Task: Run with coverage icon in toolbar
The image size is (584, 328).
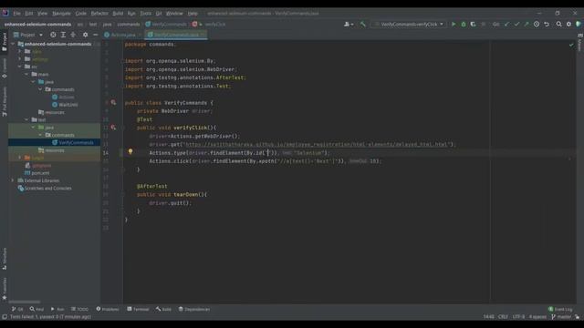Action: click(x=473, y=25)
